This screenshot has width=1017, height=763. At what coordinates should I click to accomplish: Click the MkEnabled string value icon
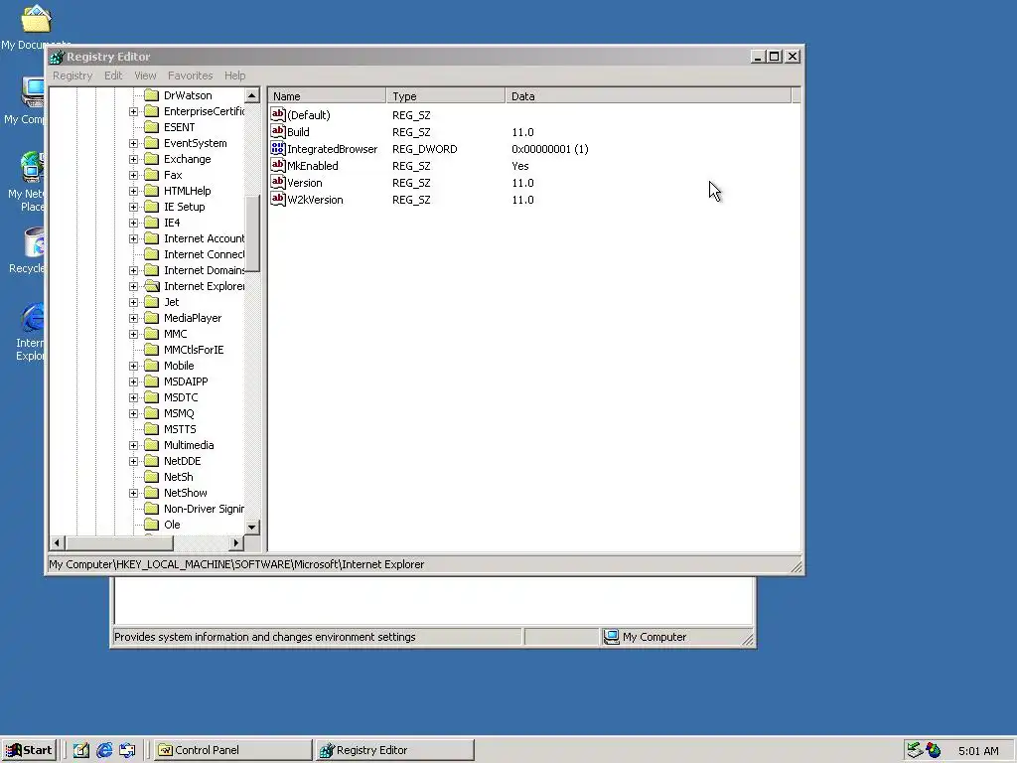pyautogui.click(x=278, y=166)
